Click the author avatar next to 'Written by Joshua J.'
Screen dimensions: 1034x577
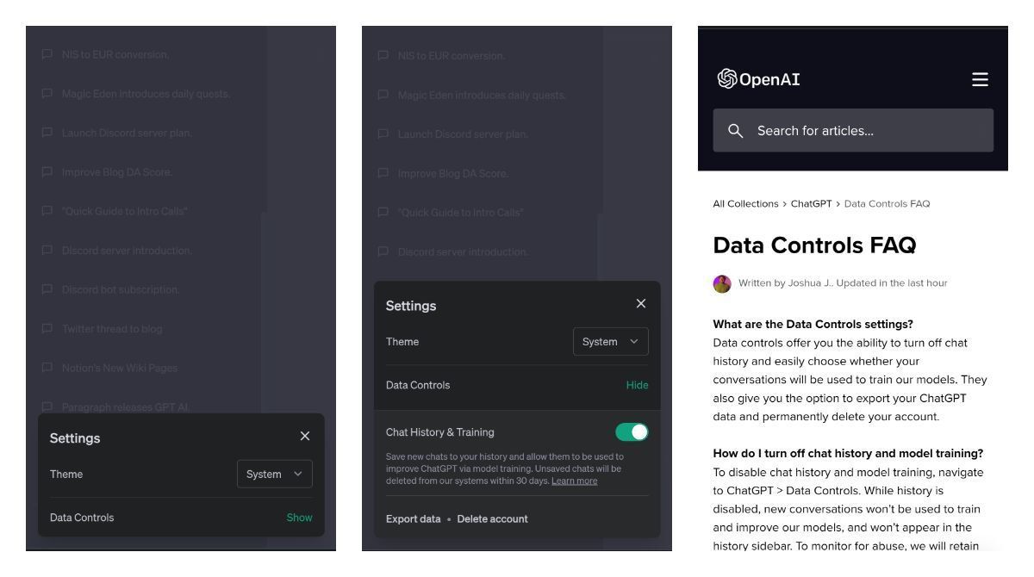pos(722,282)
